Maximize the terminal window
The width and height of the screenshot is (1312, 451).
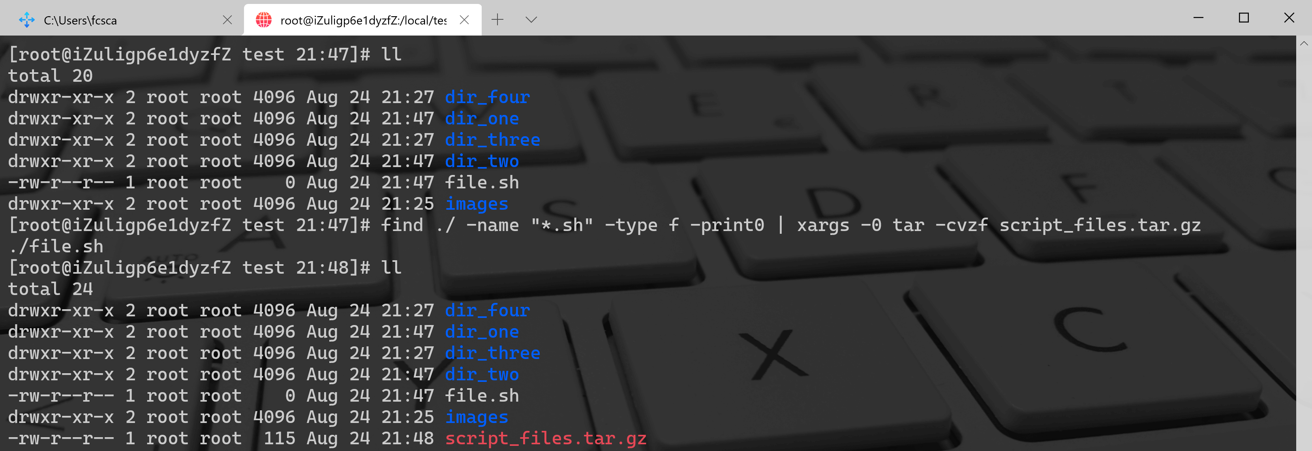coord(1243,18)
